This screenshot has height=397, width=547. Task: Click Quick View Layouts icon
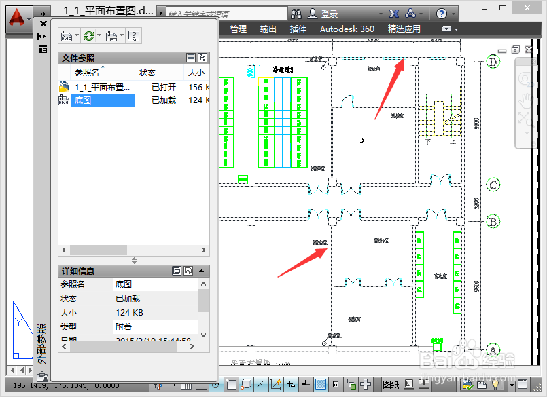(409, 384)
